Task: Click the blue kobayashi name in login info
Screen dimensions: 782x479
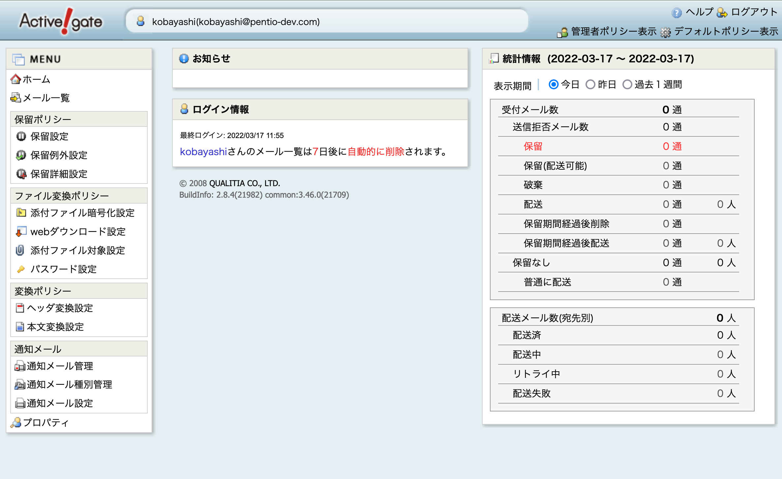Action: [x=203, y=151]
